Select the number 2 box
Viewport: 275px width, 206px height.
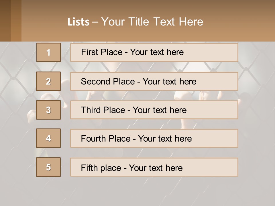point(48,81)
